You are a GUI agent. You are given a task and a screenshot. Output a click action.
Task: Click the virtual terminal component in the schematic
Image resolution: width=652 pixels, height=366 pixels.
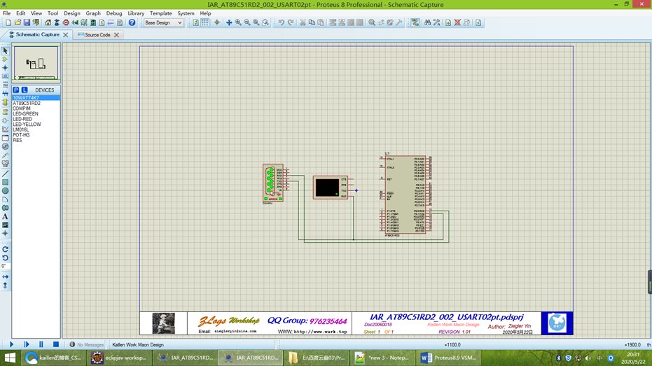coord(331,188)
